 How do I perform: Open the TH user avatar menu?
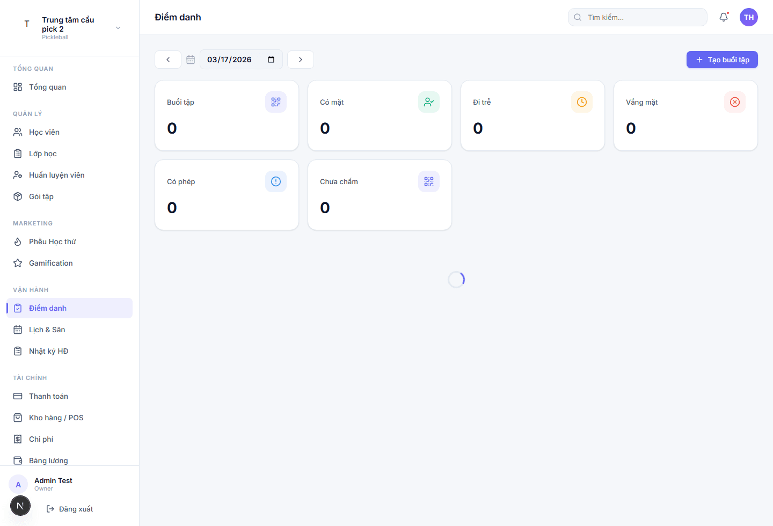pyautogui.click(x=748, y=17)
